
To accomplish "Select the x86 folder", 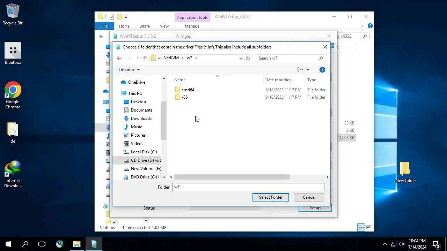I will pyautogui.click(x=184, y=97).
